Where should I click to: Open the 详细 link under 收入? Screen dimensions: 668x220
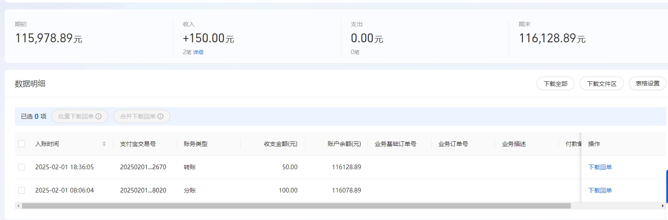198,52
